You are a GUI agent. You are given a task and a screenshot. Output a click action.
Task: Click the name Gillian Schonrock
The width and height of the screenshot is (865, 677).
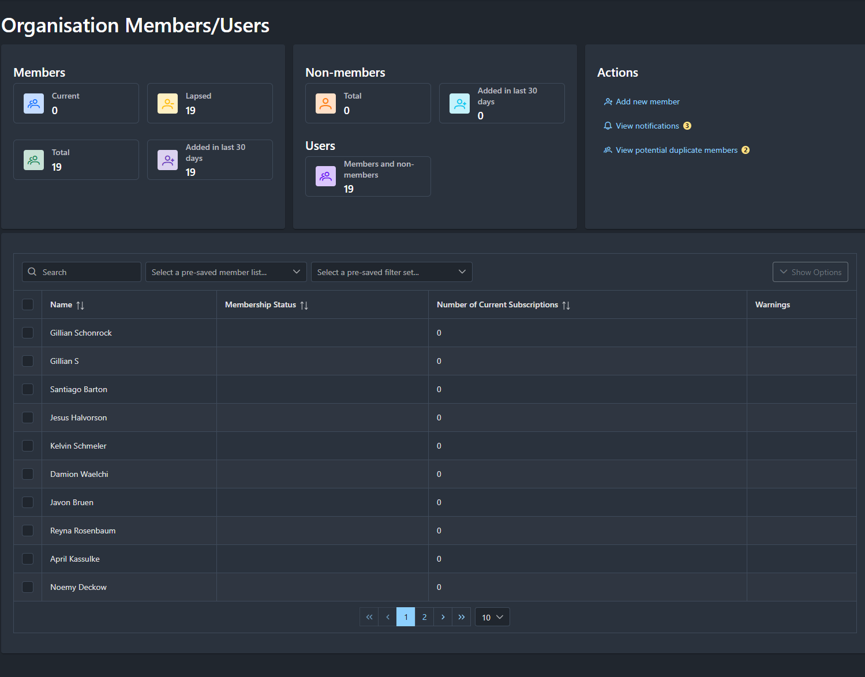(x=81, y=333)
